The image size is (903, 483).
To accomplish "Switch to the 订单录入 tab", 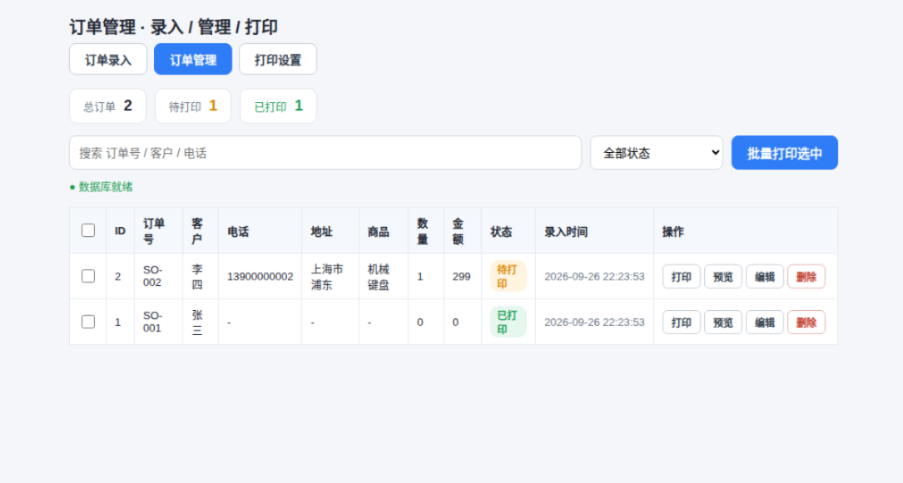I will pyautogui.click(x=108, y=59).
